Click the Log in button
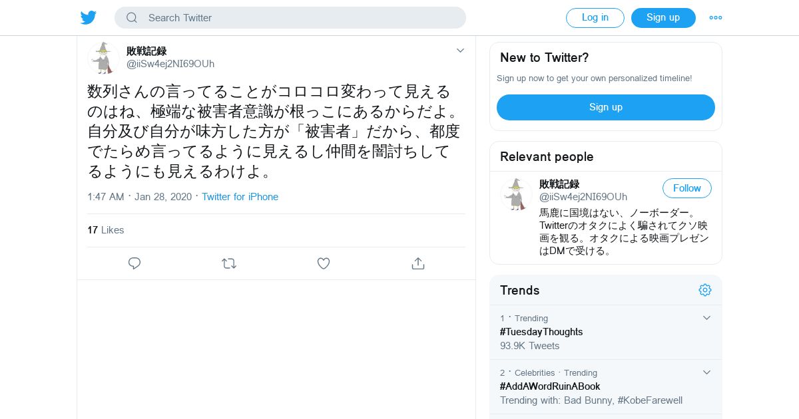The width and height of the screenshot is (799, 419). click(595, 18)
